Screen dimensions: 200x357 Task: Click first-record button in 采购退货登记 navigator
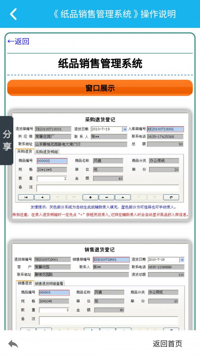click(26, 197)
